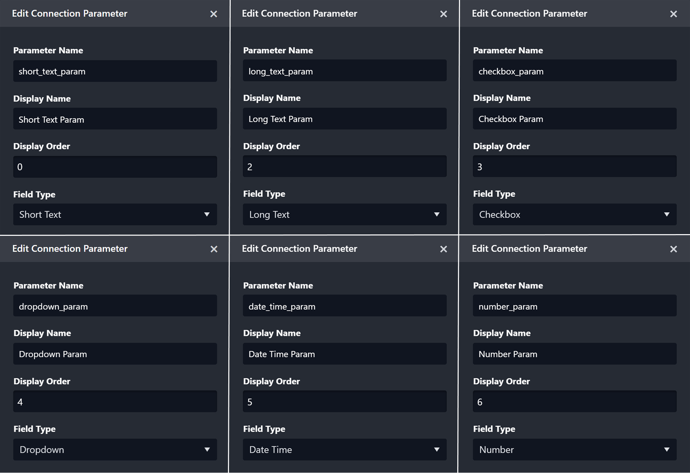The width and height of the screenshot is (690, 473).
Task: Open the Long Text field type dropdown
Action: [344, 214]
